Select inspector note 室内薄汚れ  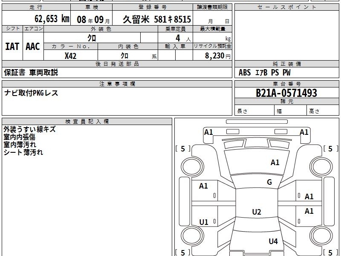point(20,145)
